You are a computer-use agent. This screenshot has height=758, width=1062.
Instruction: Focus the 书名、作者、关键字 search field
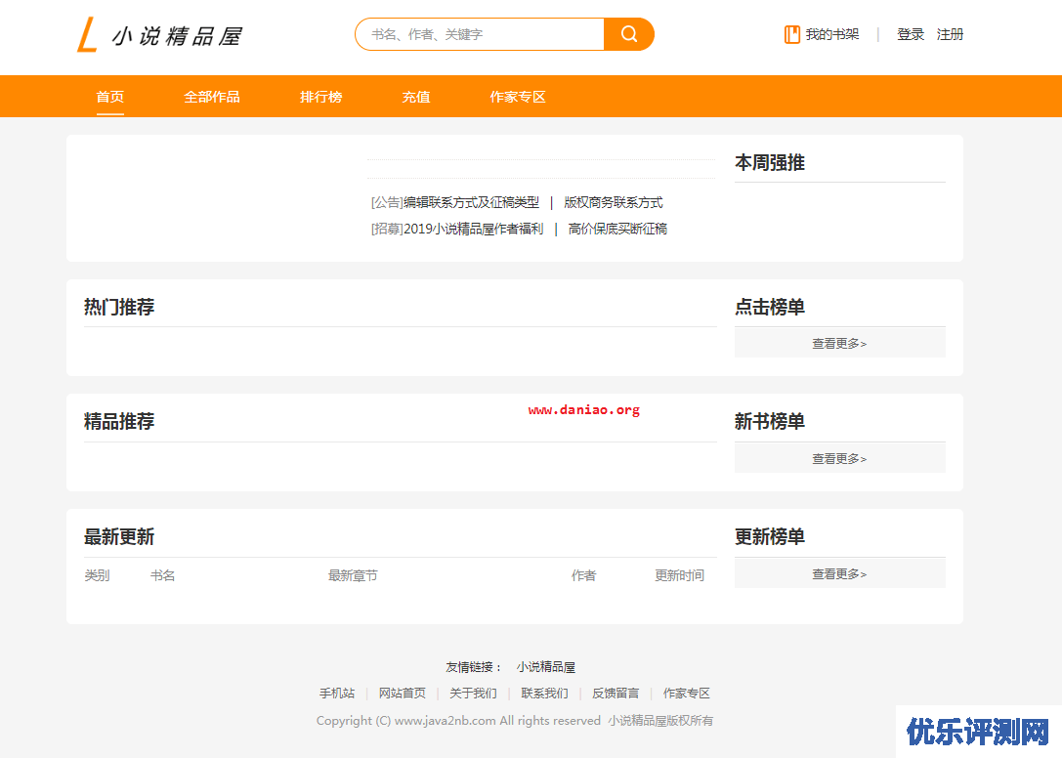coord(480,34)
